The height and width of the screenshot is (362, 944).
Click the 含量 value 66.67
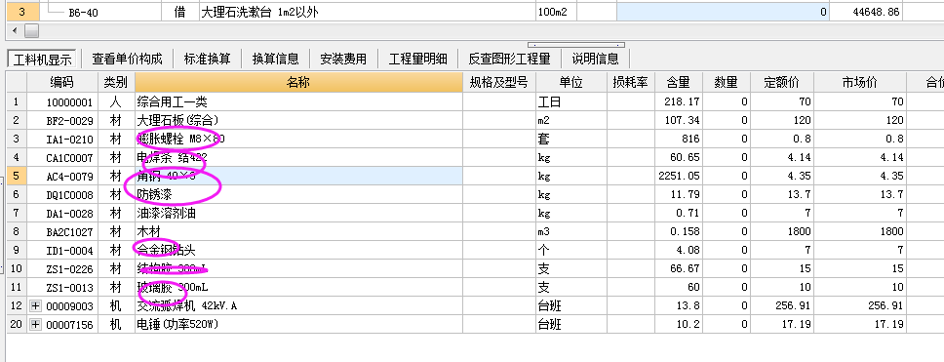point(678,268)
